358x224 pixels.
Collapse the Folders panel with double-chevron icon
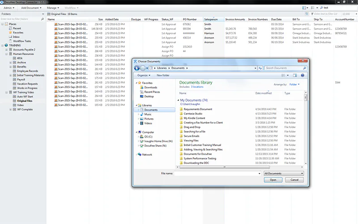coord(43,14)
